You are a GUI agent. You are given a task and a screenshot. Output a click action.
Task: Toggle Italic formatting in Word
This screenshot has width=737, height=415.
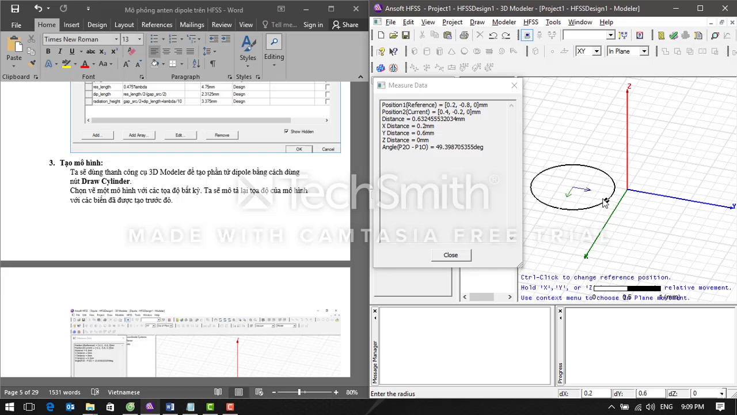coord(60,51)
